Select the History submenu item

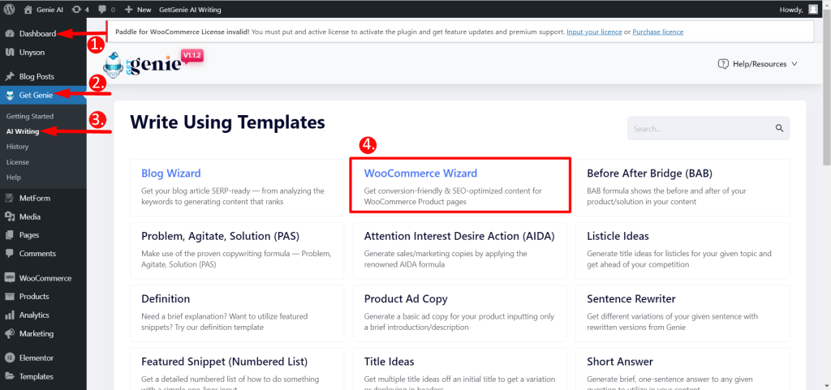(18, 147)
